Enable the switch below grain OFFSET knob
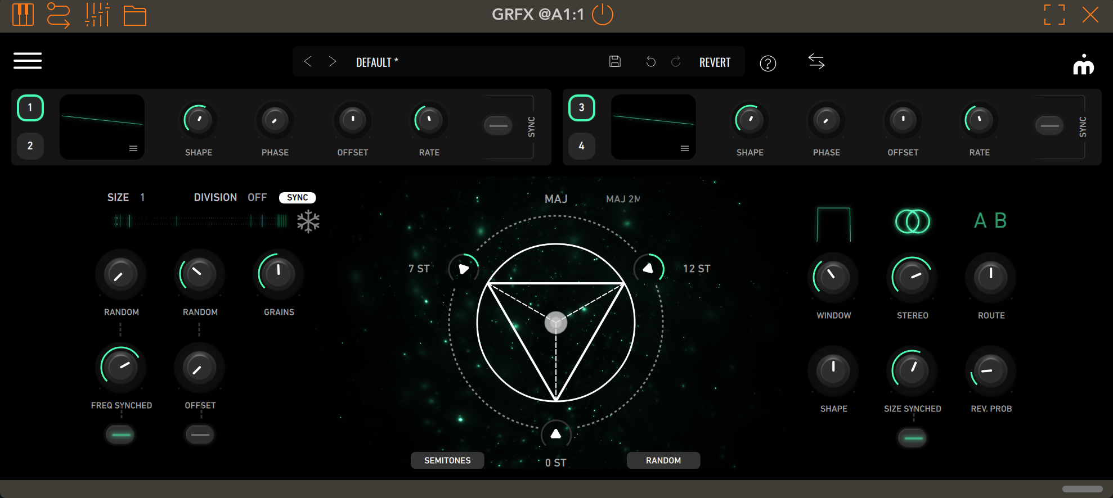The width and height of the screenshot is (1113, 498). pos(200,434)
